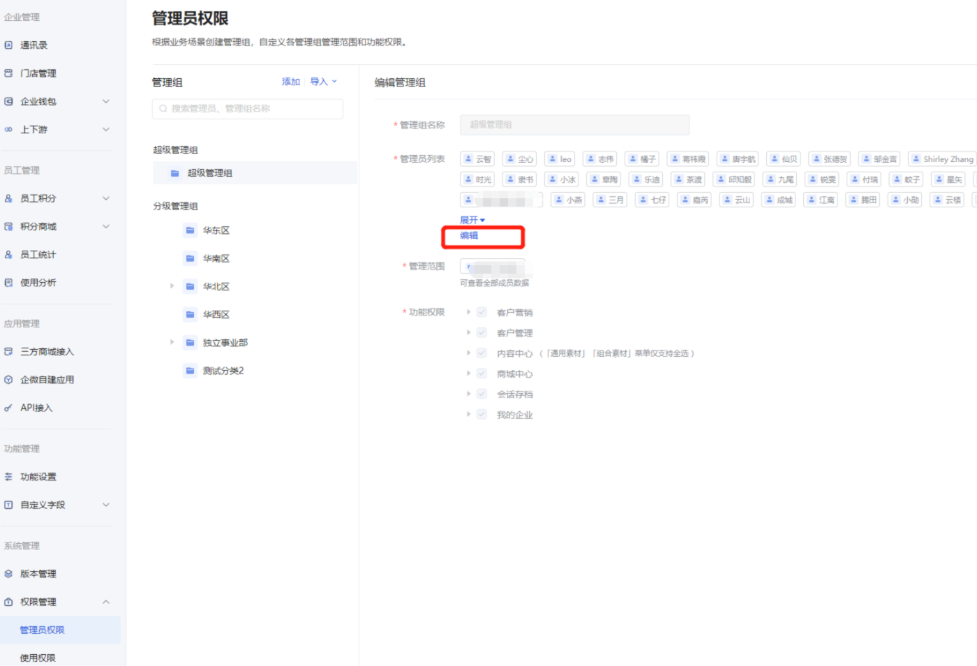The image size is (977, 666).
Task: Toggle the 我的企业 permission checkbox
Action: coord(482,415)
